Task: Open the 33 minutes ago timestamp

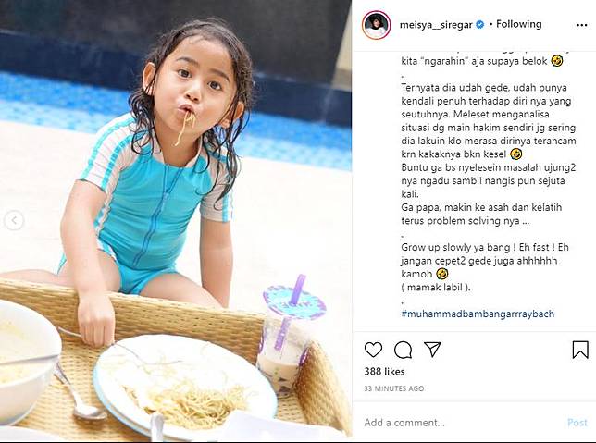Action: click(394, 388)
